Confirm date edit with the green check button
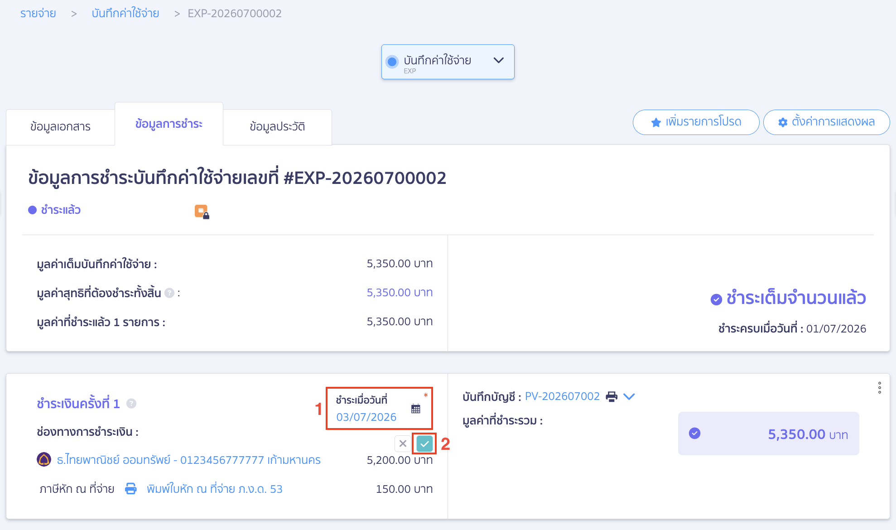 [x=424, y=444]
